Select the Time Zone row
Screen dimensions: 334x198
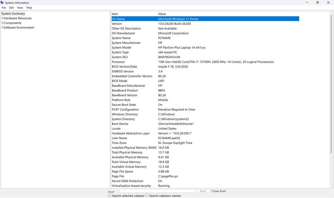point(205,143)
